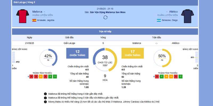Click the Atlético dark navy jersey icon
The image size is (213, 106).
[x=188, y=16]
